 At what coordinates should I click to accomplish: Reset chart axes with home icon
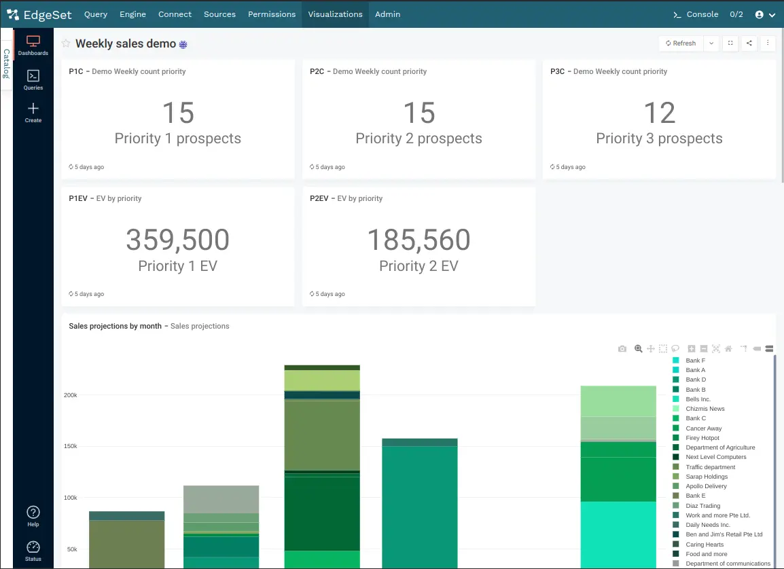tap(728, 348)
